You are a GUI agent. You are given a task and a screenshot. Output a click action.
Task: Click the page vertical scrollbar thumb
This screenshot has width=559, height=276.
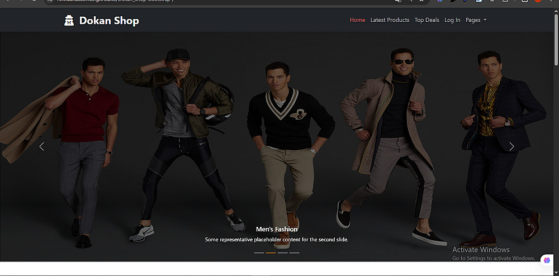pos(556,39)
